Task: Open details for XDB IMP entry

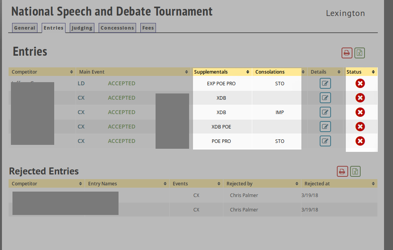Action: point(325,112)
